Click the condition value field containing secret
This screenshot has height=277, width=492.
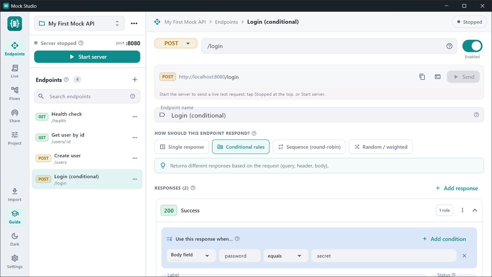(384, 256)
